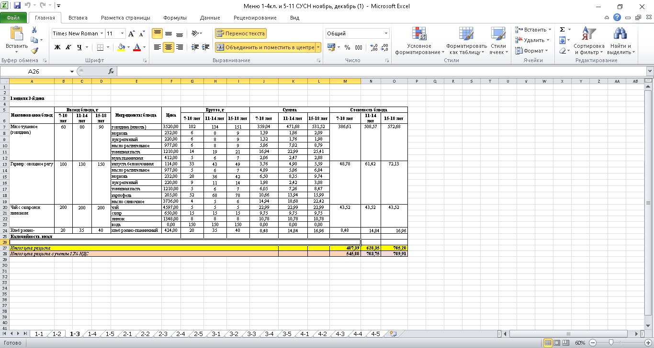Click the Sort and Filter icon
Image resolution: width=654 pixels, height=348 pixels.
coord(589,41)
